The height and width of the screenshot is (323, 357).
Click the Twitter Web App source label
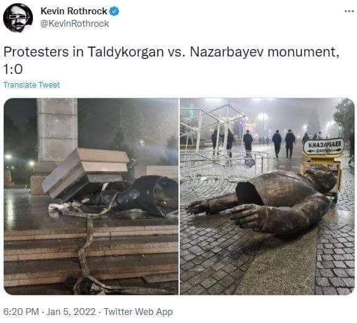tap(138, 312)
